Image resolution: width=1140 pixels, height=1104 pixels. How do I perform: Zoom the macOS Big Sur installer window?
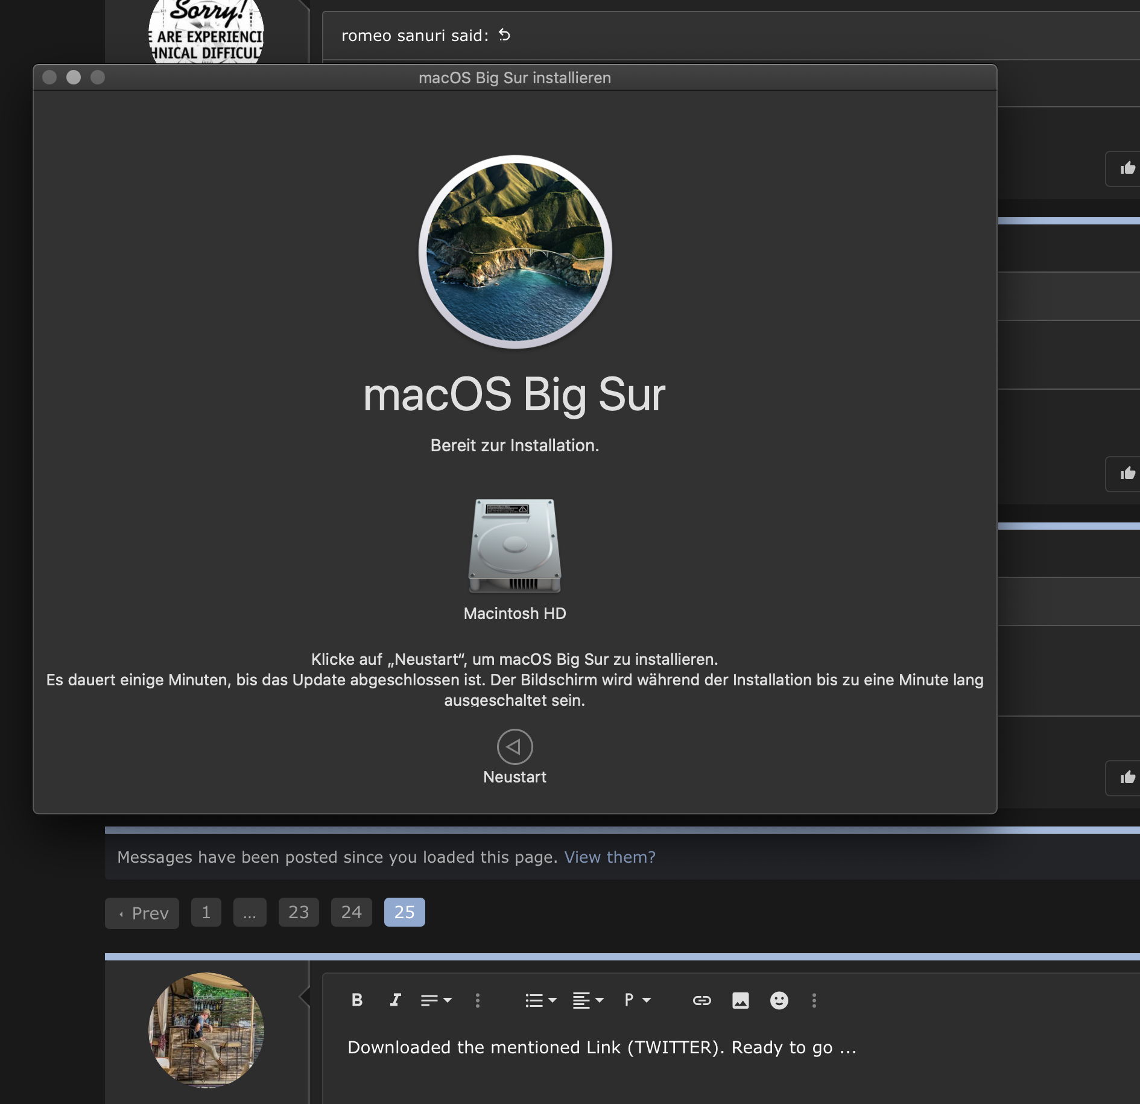tap(98, 77)
